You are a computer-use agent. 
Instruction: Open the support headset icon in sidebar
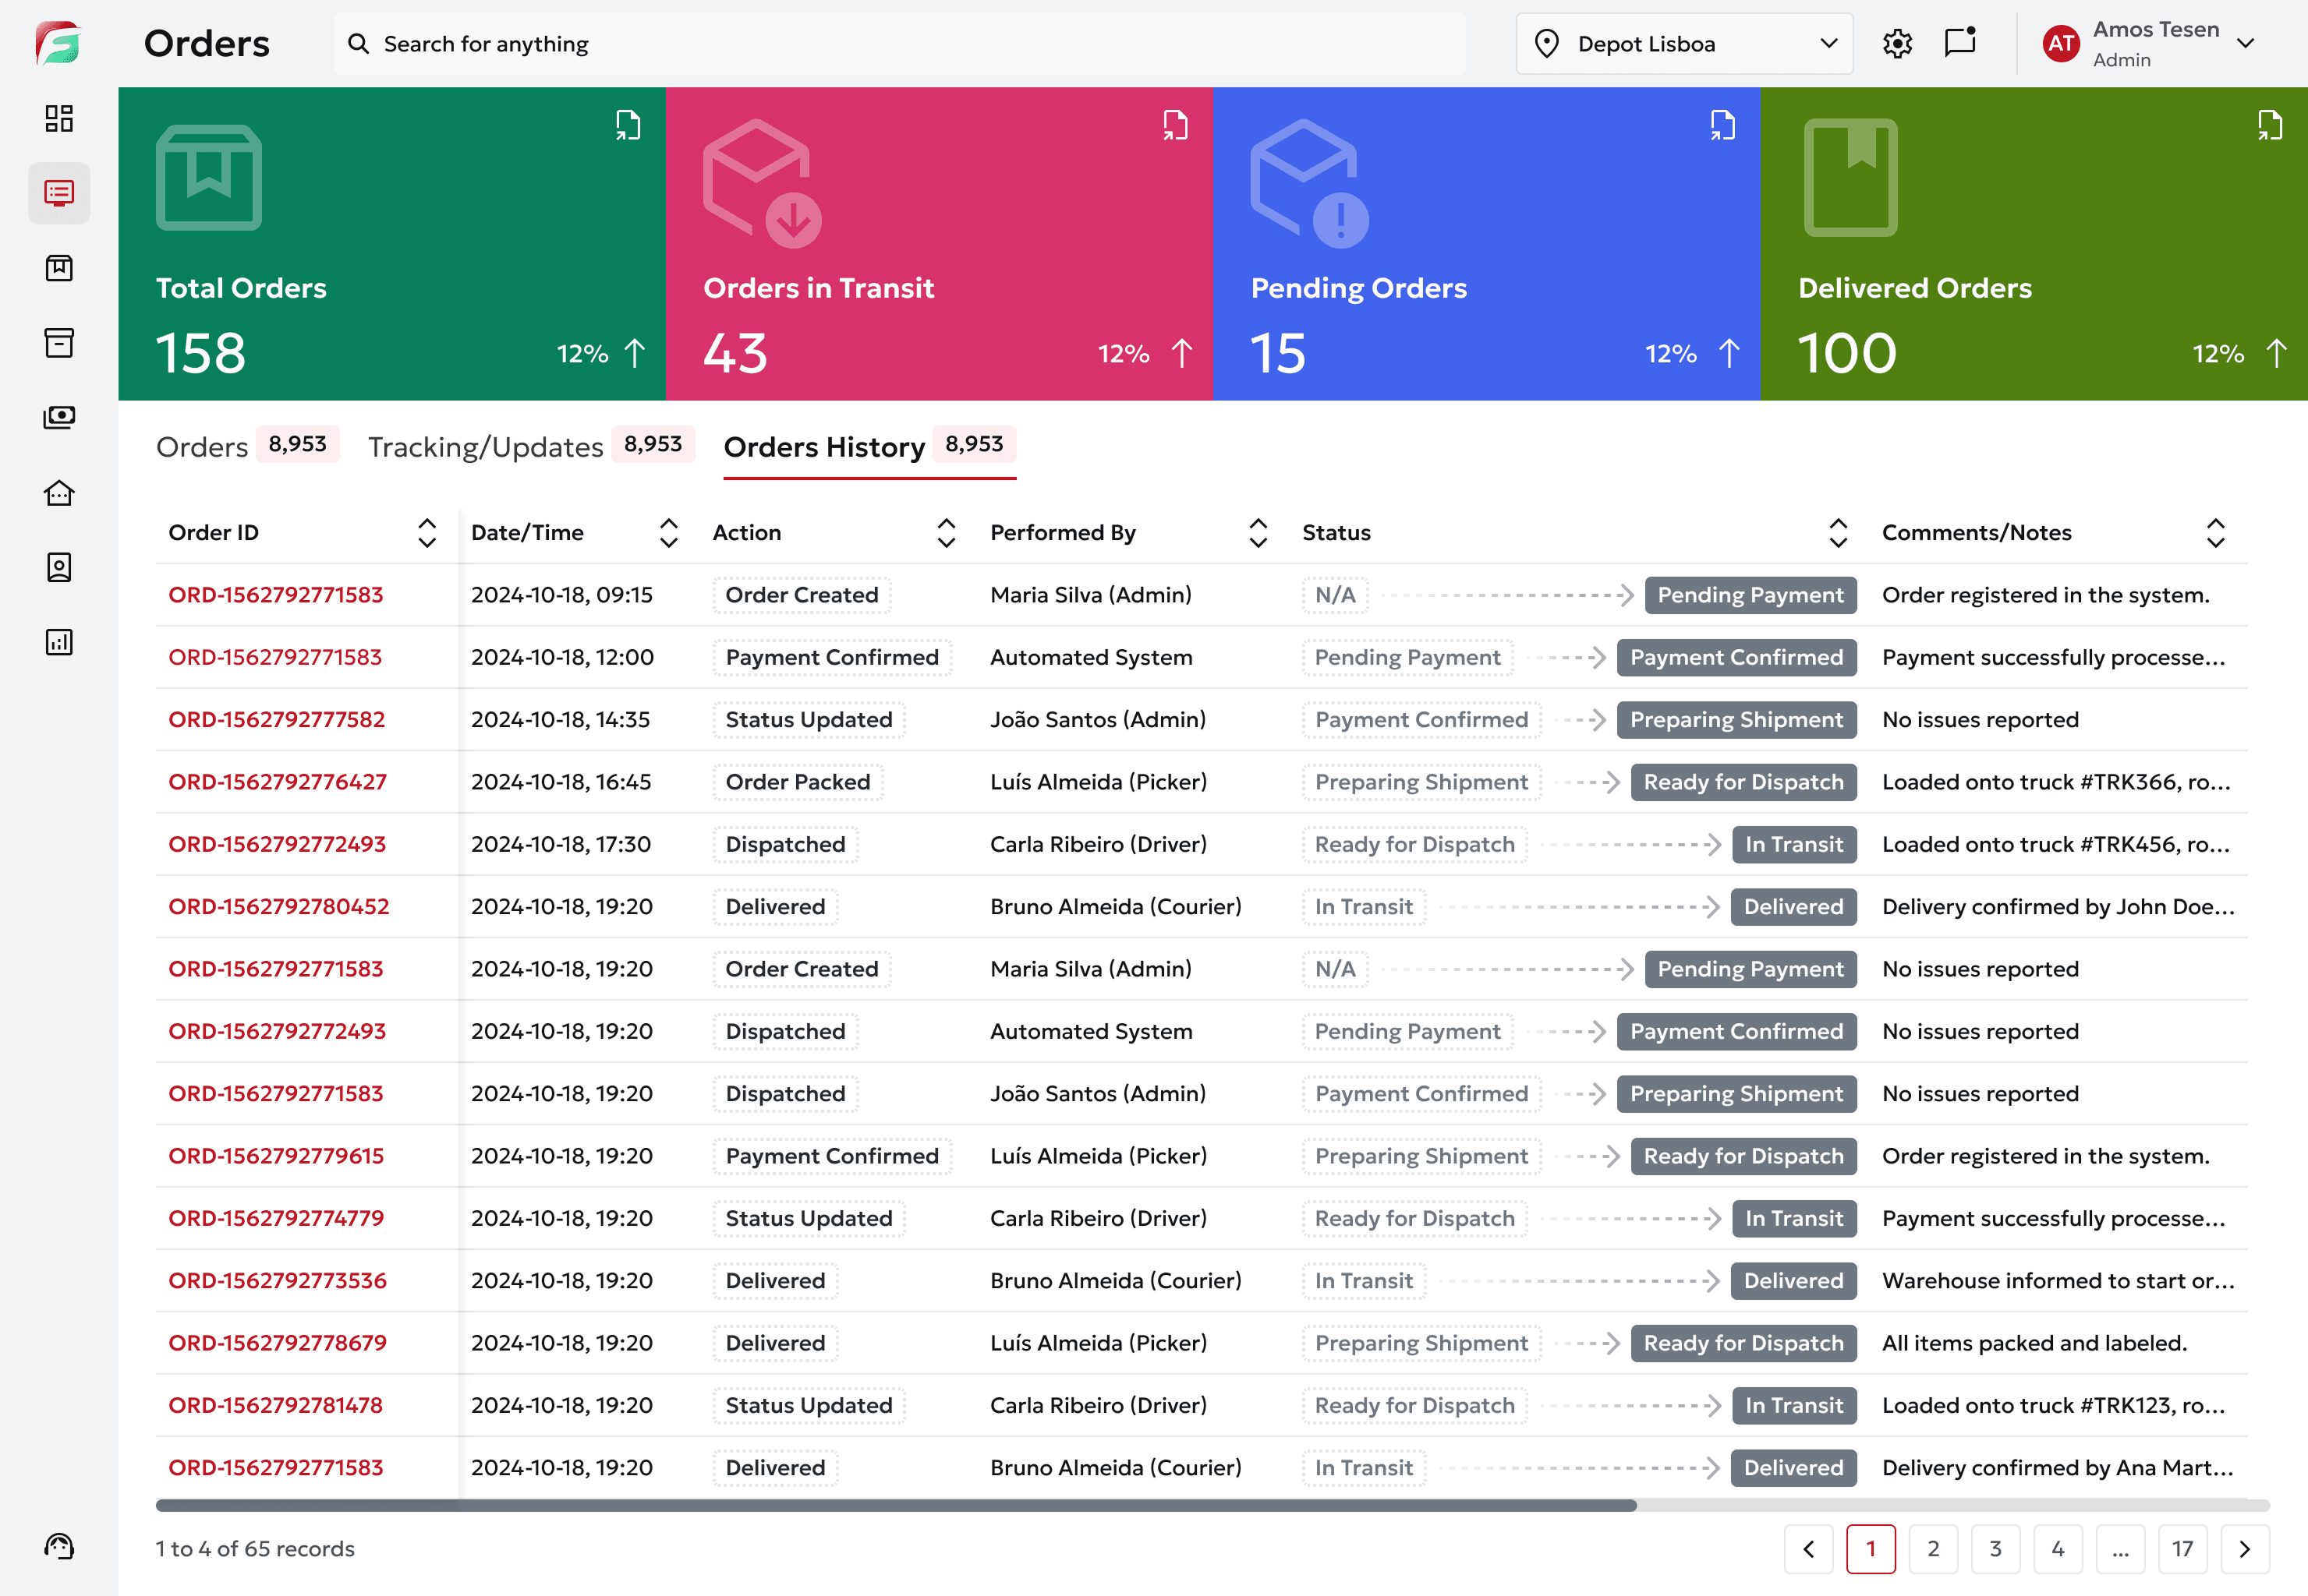[x=59, y=1546]
